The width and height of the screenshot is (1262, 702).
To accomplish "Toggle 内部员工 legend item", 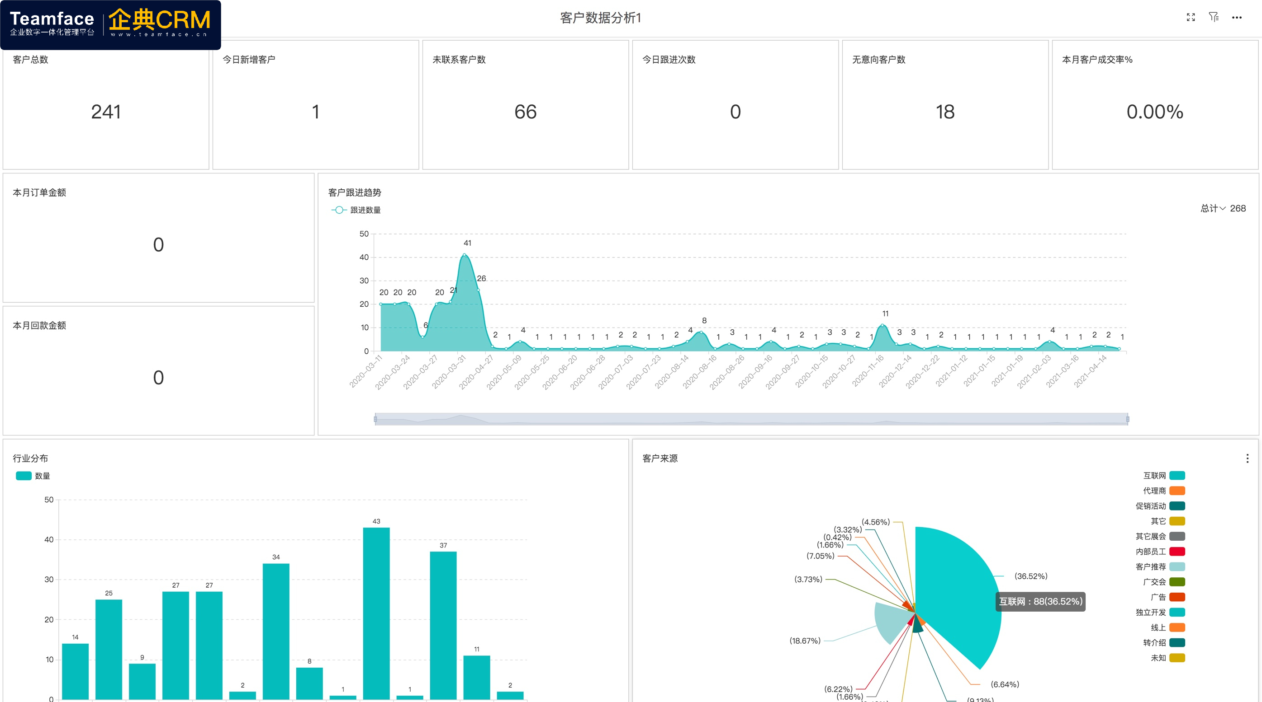I will [x=1160, y=551].
